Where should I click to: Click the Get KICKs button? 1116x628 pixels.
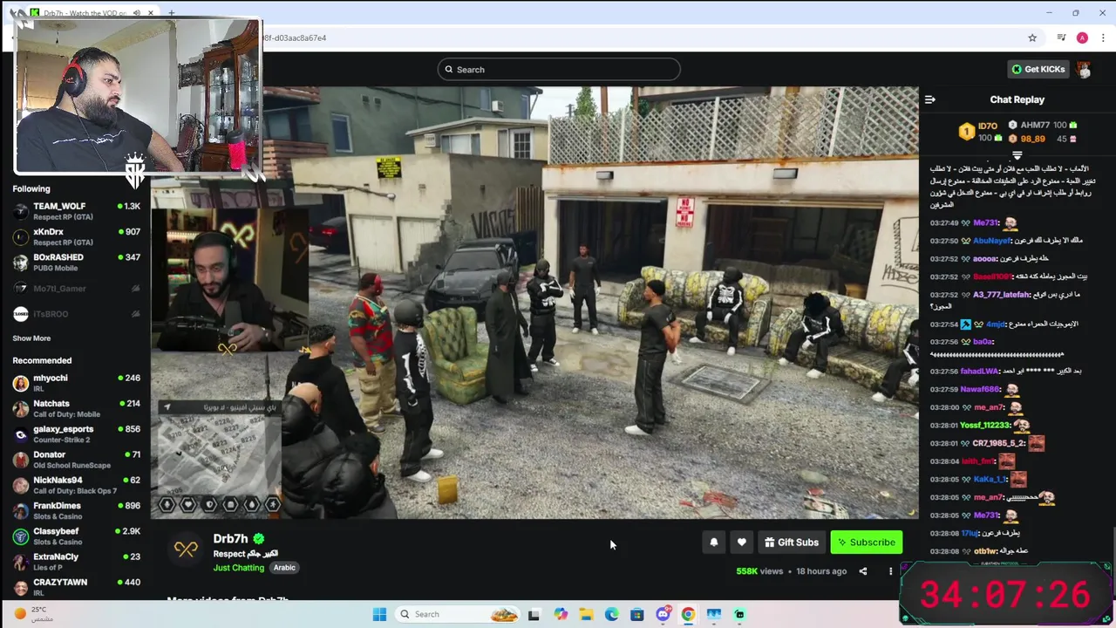click(x=1038, y=69)
